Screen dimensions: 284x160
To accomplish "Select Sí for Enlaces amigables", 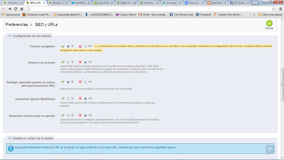I will coord(68,47).
